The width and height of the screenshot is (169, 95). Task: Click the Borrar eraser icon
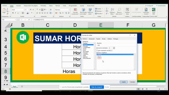[x=107, y=13]
